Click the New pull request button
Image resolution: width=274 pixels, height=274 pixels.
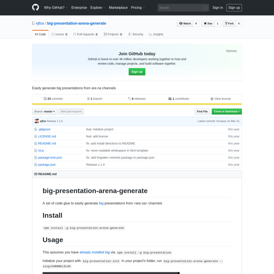(x=71, y=111)
